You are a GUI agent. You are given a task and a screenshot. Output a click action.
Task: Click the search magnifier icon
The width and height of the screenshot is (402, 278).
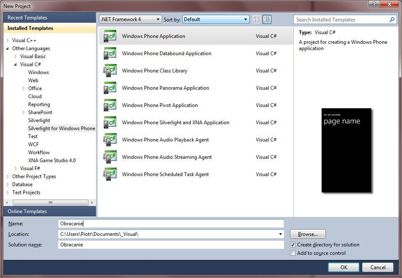click(x=392, y=19)
